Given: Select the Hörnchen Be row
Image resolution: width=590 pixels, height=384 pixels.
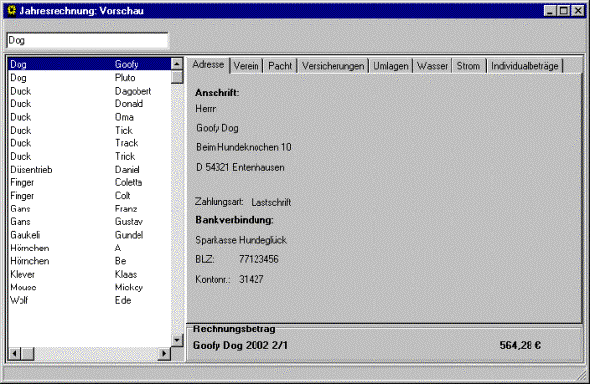Looking at the screenshot, I should [x=90, y=261].
